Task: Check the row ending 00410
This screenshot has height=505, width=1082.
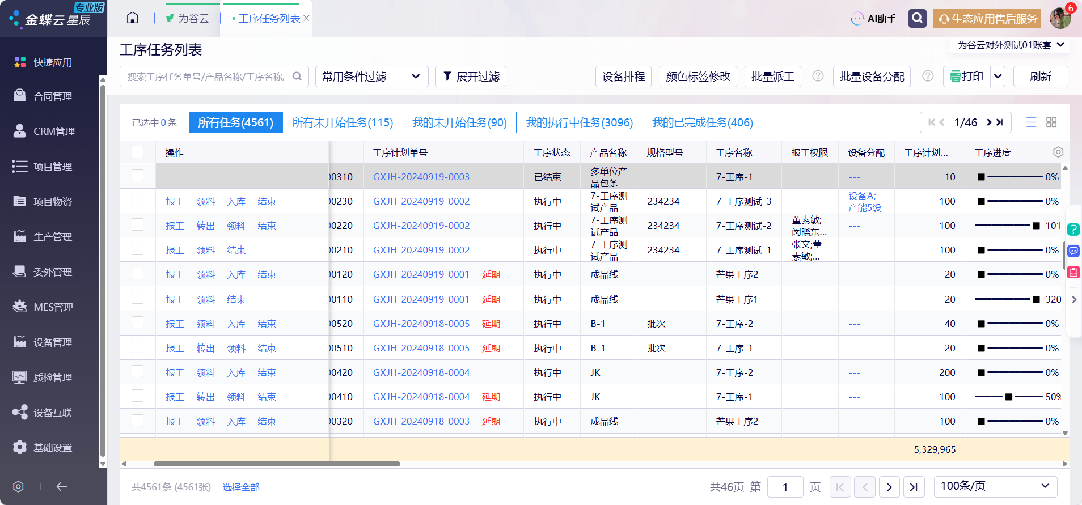Action: pos(137,396)
